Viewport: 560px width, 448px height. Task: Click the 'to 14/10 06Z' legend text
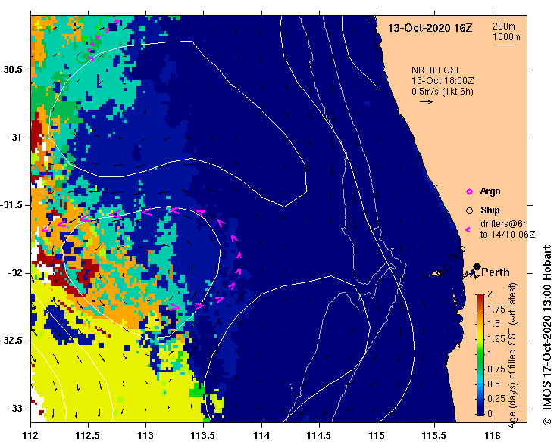point(508,235)
